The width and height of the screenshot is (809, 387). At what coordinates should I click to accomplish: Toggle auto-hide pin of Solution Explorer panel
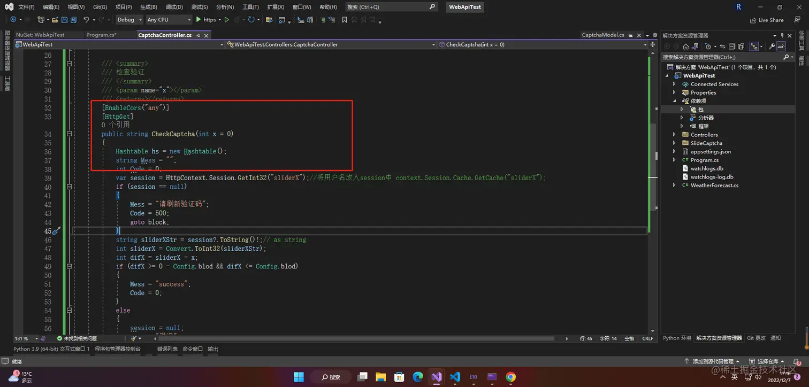click(782, 35)
